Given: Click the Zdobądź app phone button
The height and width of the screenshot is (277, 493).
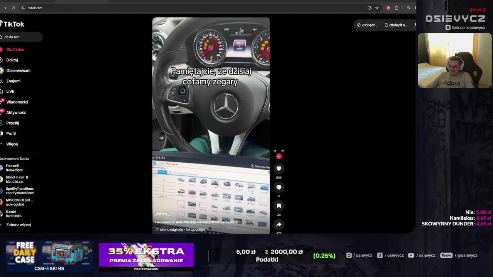Looking at the screenshot, I should [396, 25].
